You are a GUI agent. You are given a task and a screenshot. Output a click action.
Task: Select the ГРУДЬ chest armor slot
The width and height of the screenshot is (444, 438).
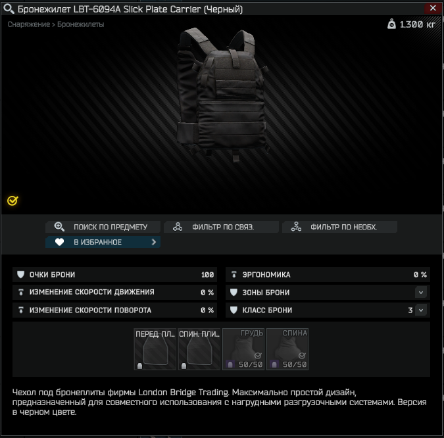243,349
